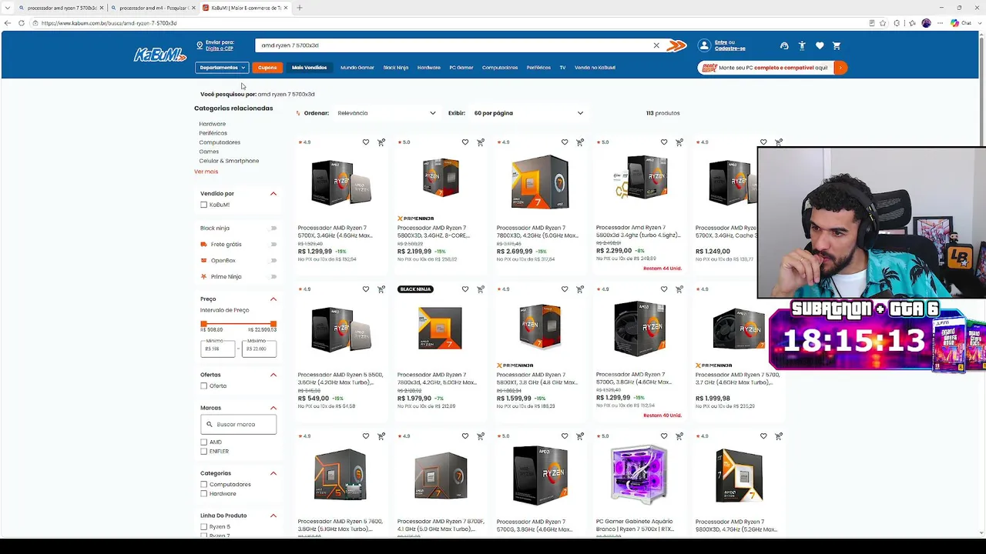Clear the search box with the X icon
Viewport: 986px width, 554px height.
coord(656,45)
